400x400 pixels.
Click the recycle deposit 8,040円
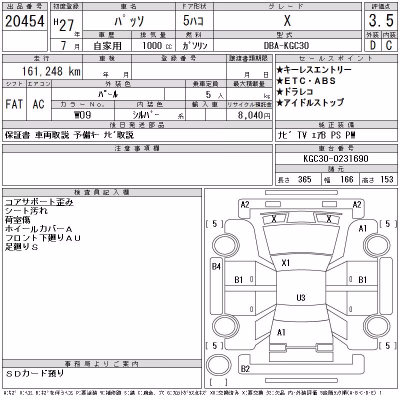(x=254, y=115)
